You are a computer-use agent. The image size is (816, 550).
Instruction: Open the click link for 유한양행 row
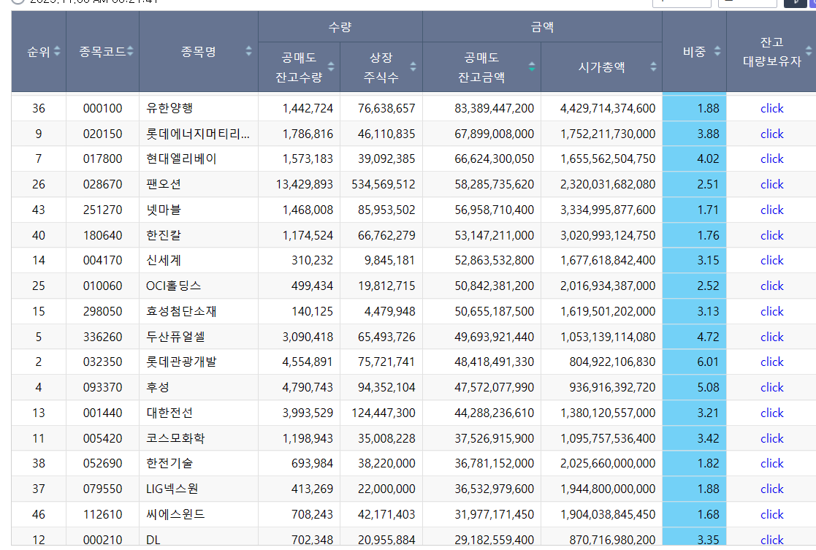pos(771,107)
